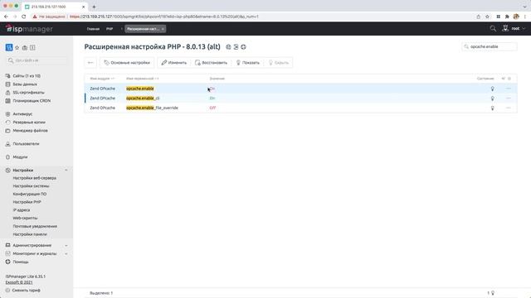Switch to the PHP tab
The width and height of the screenshot is (531, 298).
(x=110, y=29)
